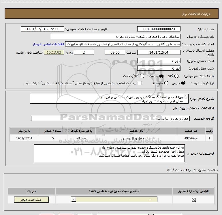The image size is (222, 215).
Task: Click the quantity cell showing 5
Action: [53, 138]
